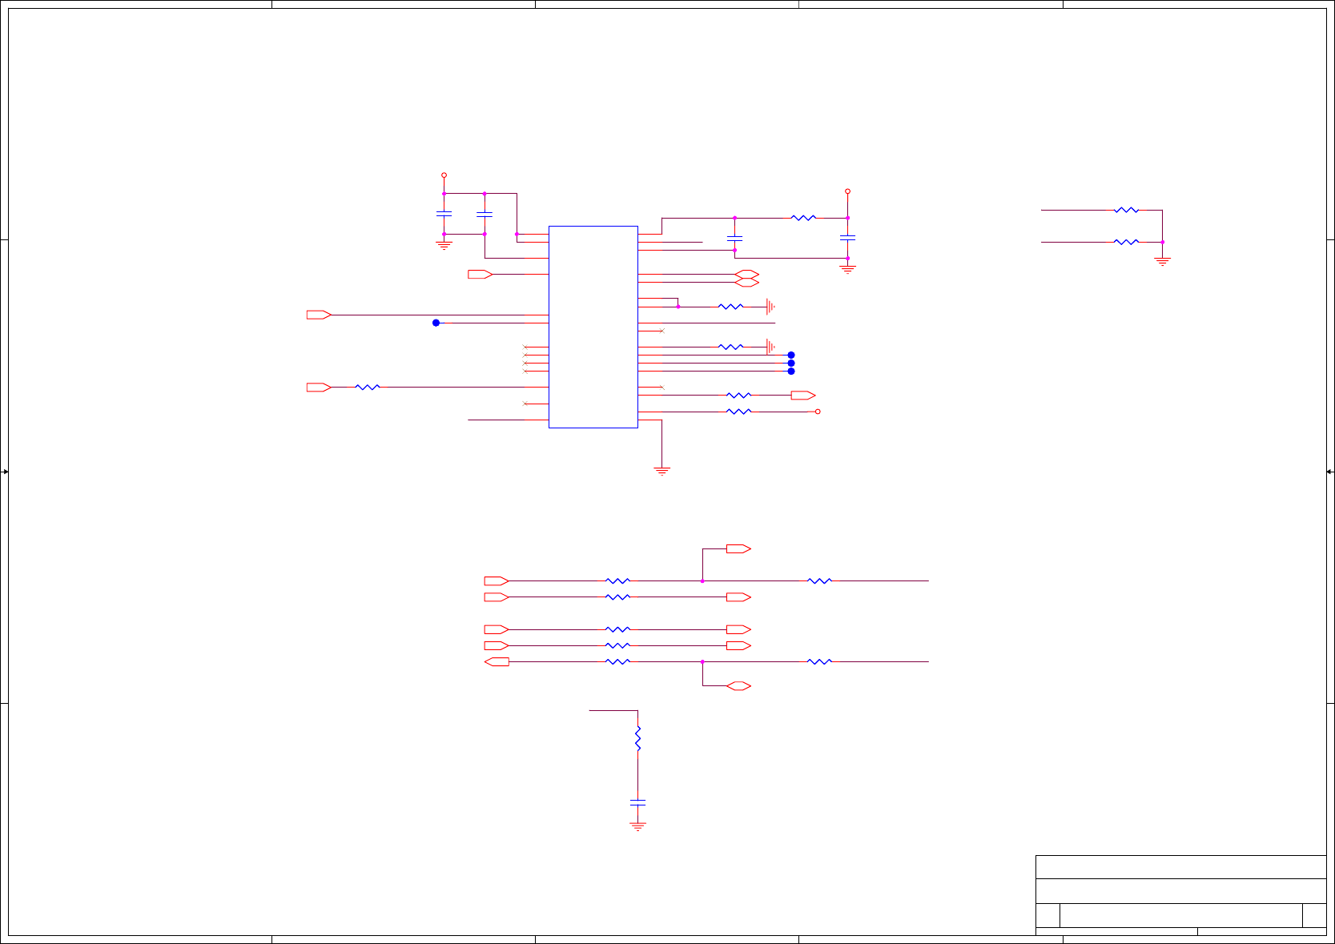Select the resistor feeding the IC's right output port

[x=738, y=396]
